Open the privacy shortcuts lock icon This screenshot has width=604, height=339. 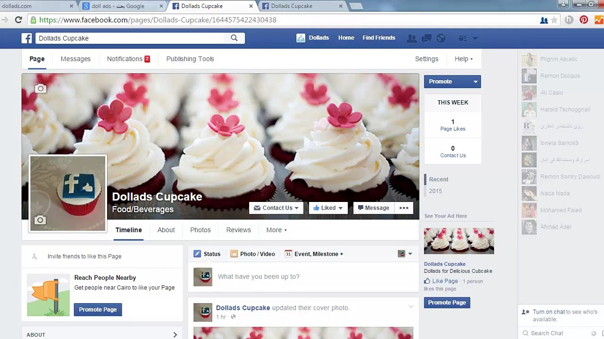click(x=462, y=38)
